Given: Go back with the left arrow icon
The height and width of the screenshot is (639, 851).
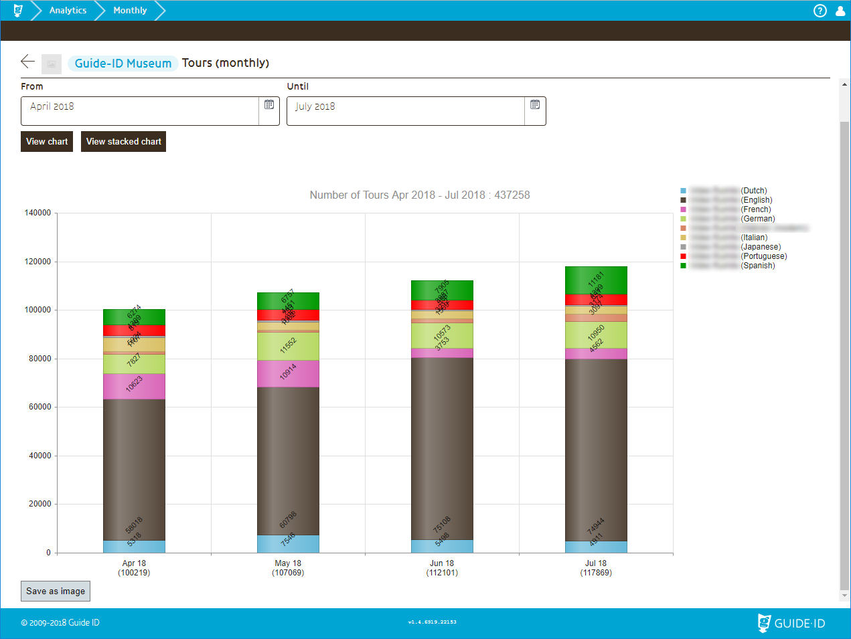Looking at the screenshot, I should click(x=27, y=62).
